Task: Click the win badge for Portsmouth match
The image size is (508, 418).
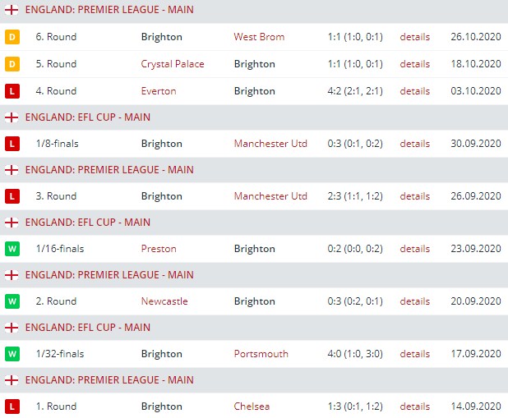Action: coord(12,354)
